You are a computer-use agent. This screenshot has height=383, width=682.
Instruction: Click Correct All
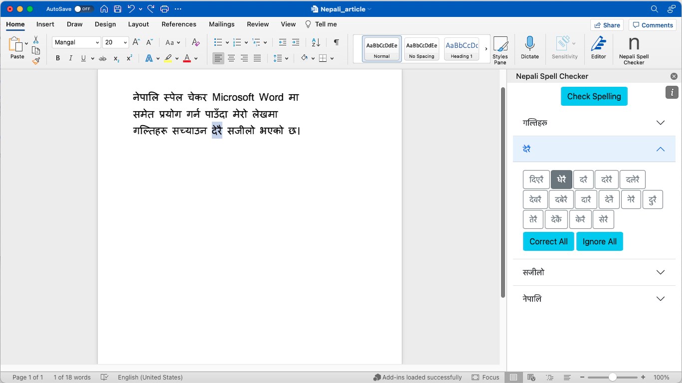point(549,241)
